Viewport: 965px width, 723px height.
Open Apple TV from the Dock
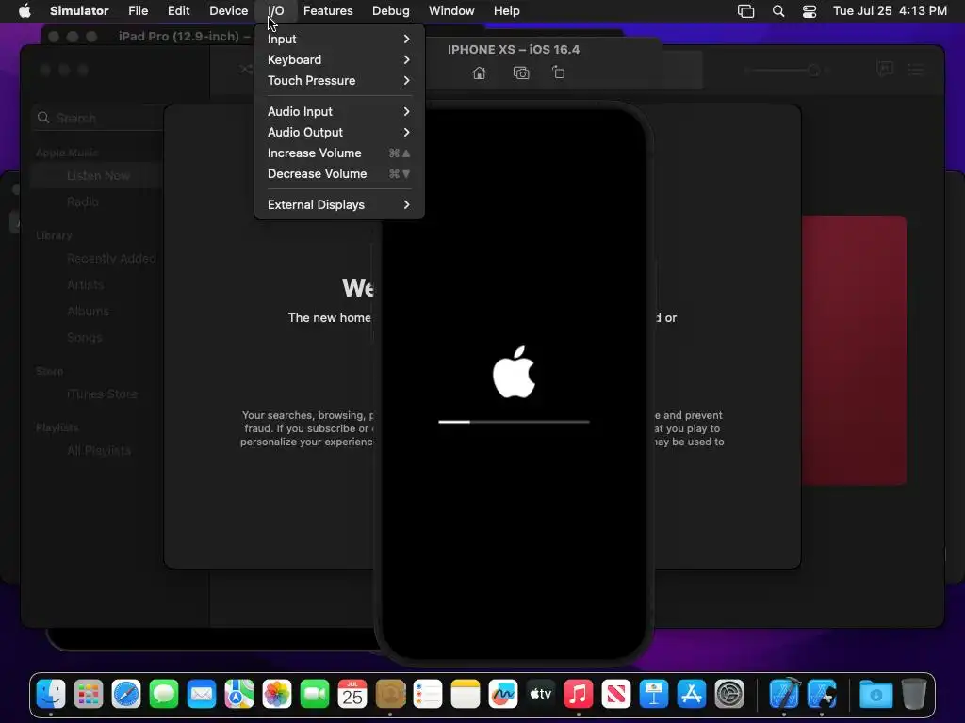pyautogui.click(x=541, y=694)
